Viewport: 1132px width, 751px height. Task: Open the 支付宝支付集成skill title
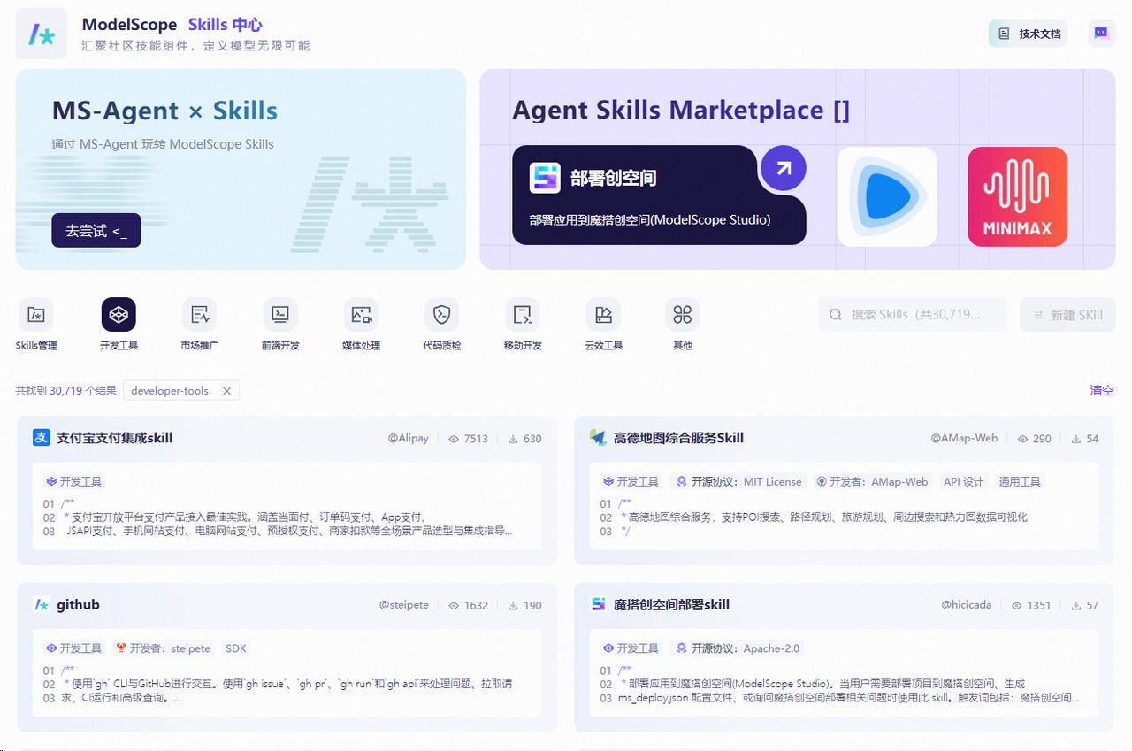(x=115, y=438)
